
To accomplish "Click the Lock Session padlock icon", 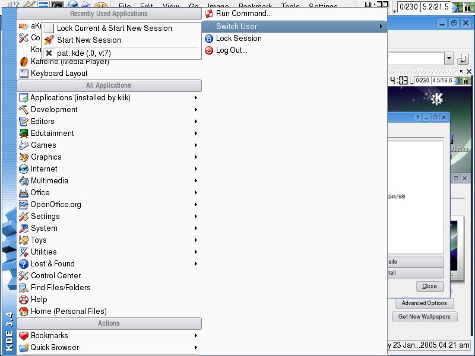I will tap(209, 39).
